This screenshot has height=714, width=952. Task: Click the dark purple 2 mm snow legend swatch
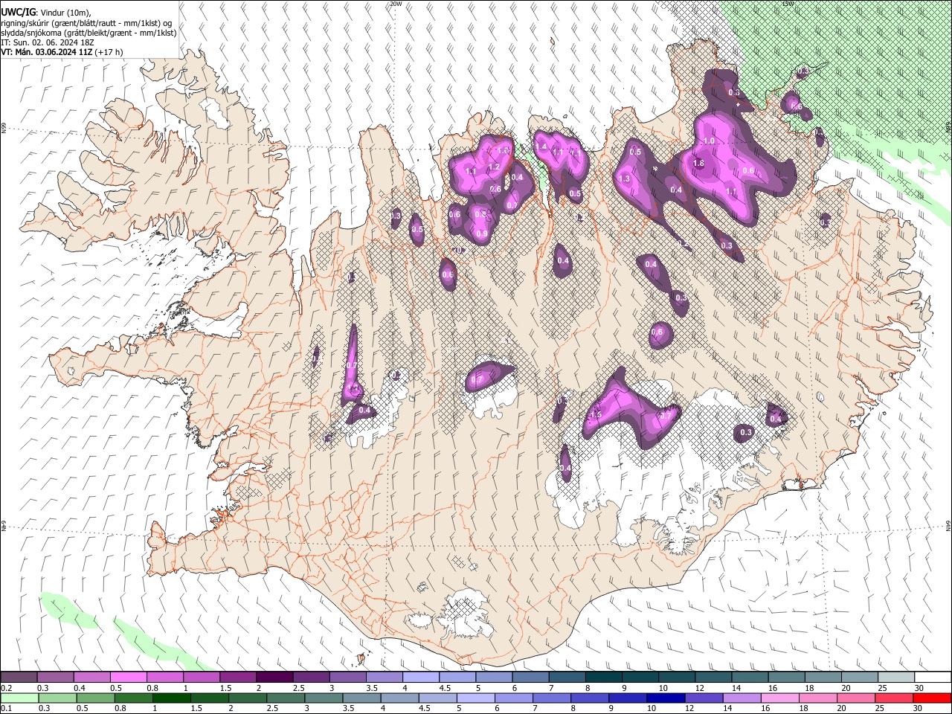pyautogui.click(x=274, y=678)
